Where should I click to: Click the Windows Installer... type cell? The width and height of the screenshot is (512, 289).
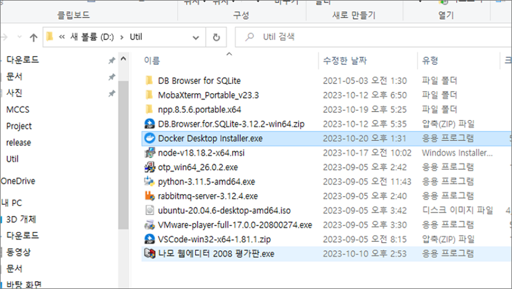click(x=457, y=153)
